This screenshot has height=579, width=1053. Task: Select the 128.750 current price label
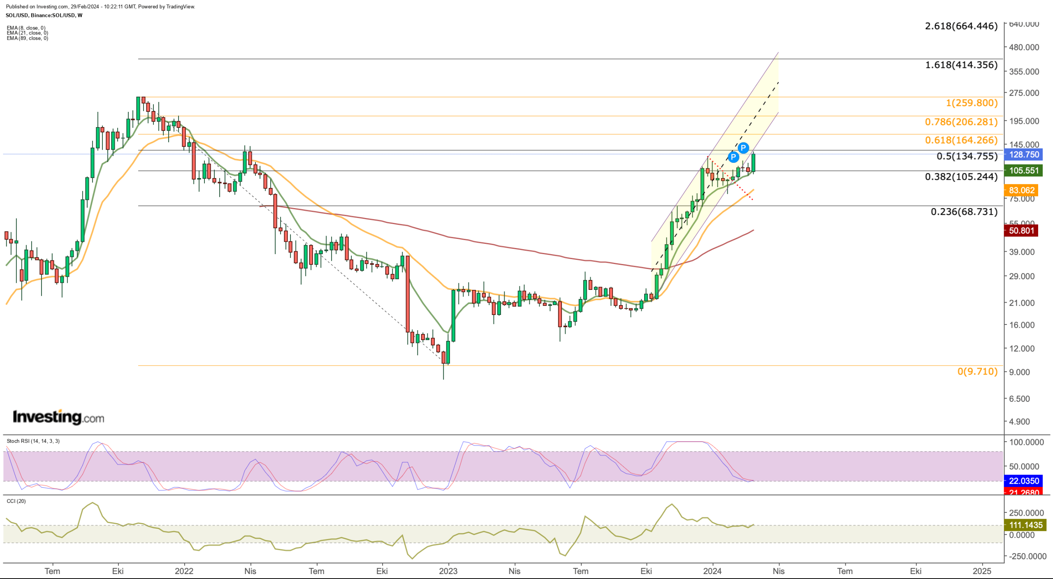(1024, 155)
